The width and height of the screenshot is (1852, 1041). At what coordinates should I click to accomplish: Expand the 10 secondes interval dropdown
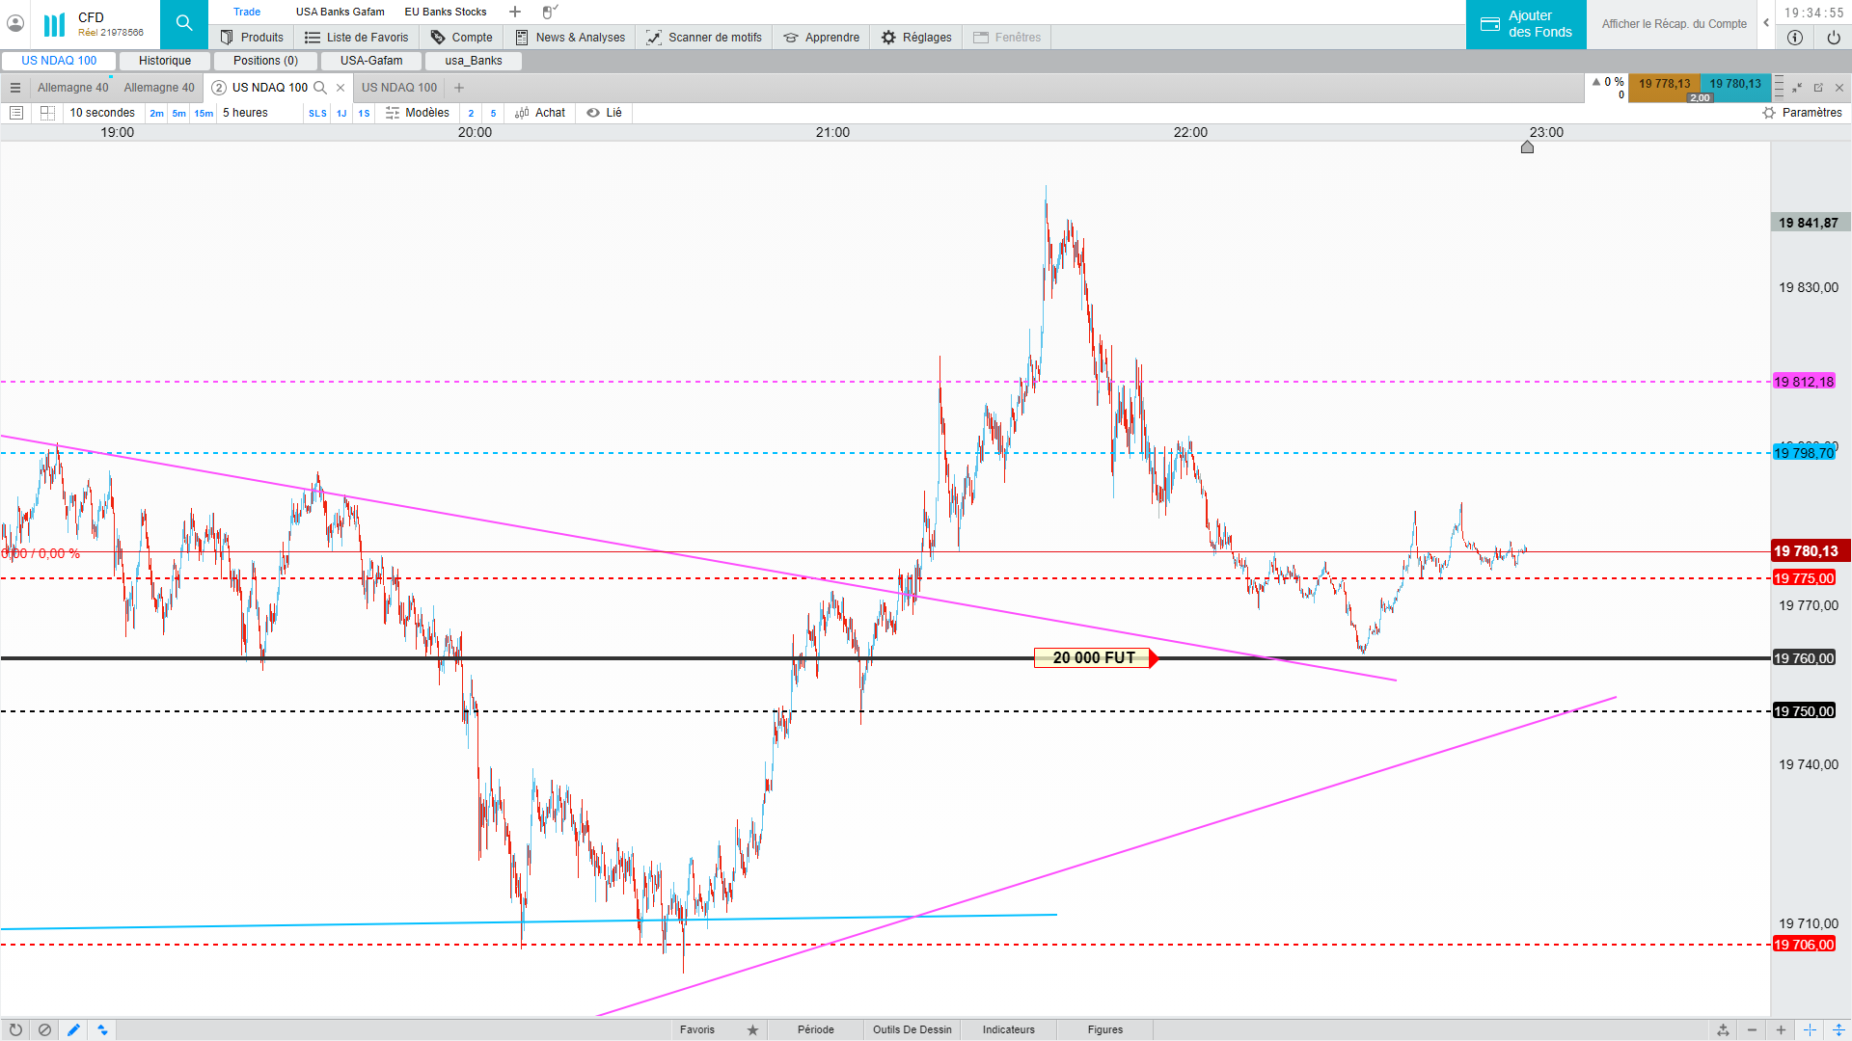click(102, 113)
